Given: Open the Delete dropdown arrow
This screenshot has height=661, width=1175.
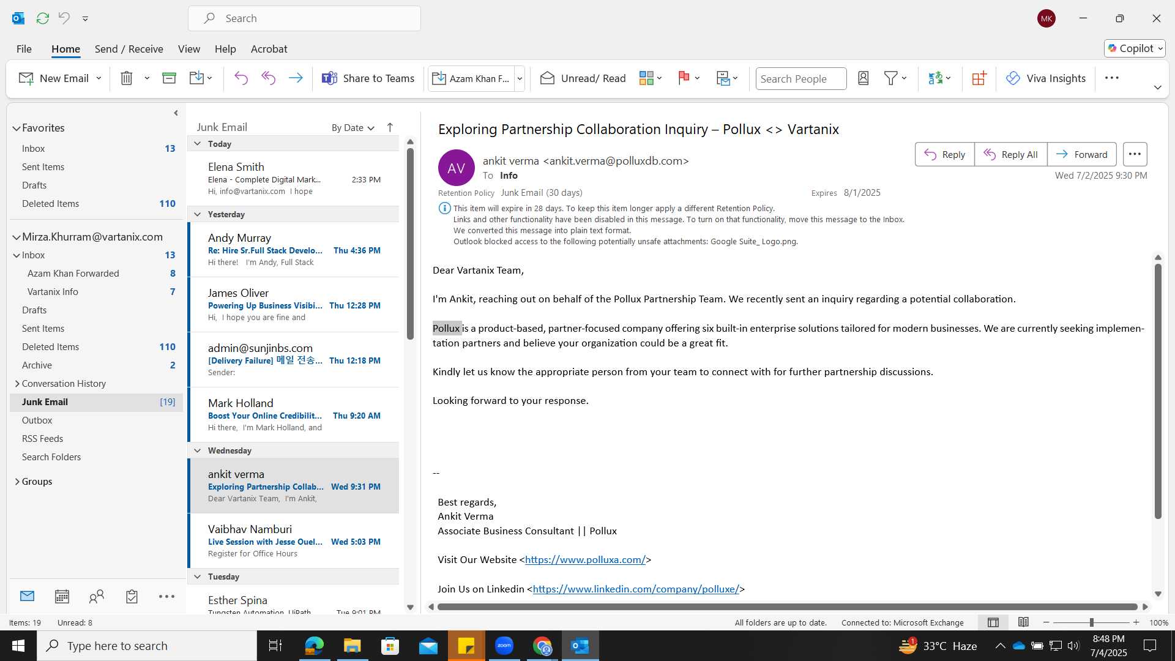Looking at the screenshot, I should tap(147, 78).
